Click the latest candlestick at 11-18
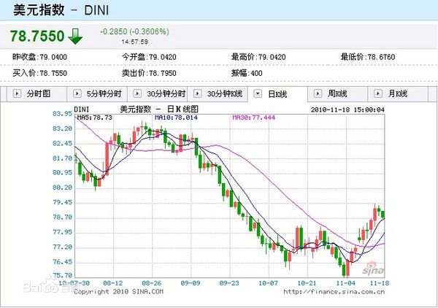The width and height of the screenshot is (438, 308). (x=383, y=214)
